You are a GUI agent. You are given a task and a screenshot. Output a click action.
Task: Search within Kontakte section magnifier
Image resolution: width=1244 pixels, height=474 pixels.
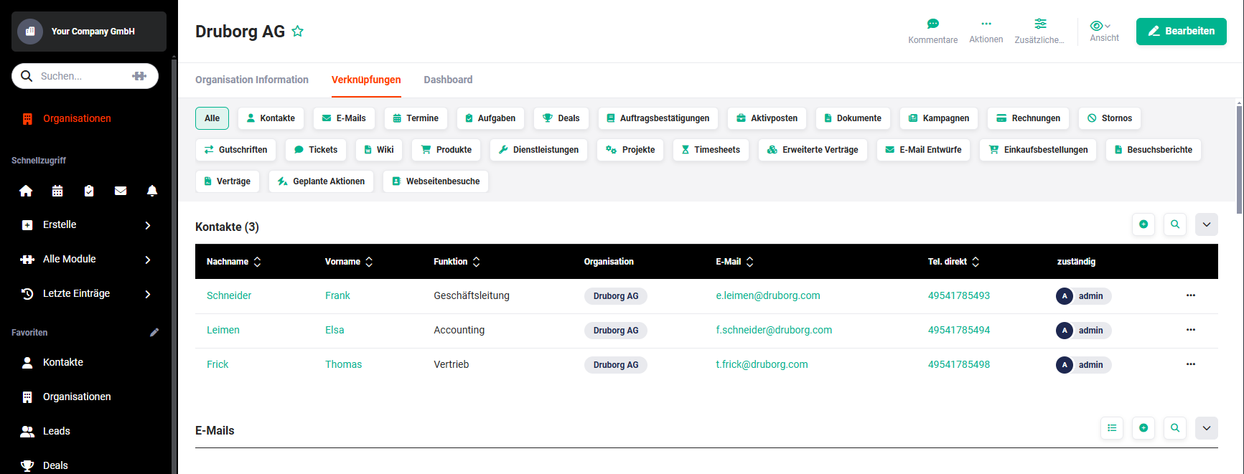(x=1175, y=224)
